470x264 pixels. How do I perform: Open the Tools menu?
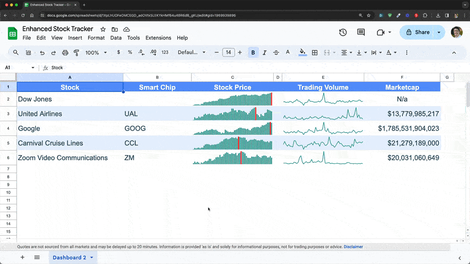coord(133,38)
